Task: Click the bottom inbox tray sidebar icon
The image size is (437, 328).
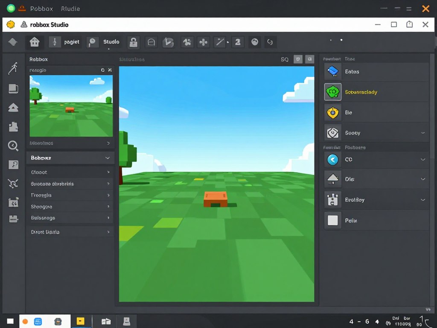Action: click(x=13, y=219)
